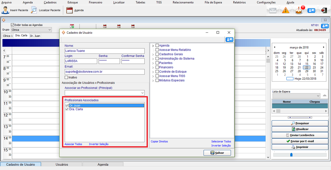Toggle the Inativo checkbox
The height and width of the screenshot is (170, 331).
(66, 77)
